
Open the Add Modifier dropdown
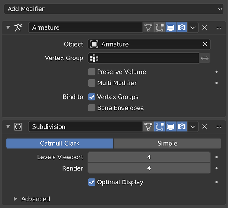[114, 9]
